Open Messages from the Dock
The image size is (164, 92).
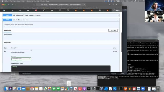tap(54, 89)
